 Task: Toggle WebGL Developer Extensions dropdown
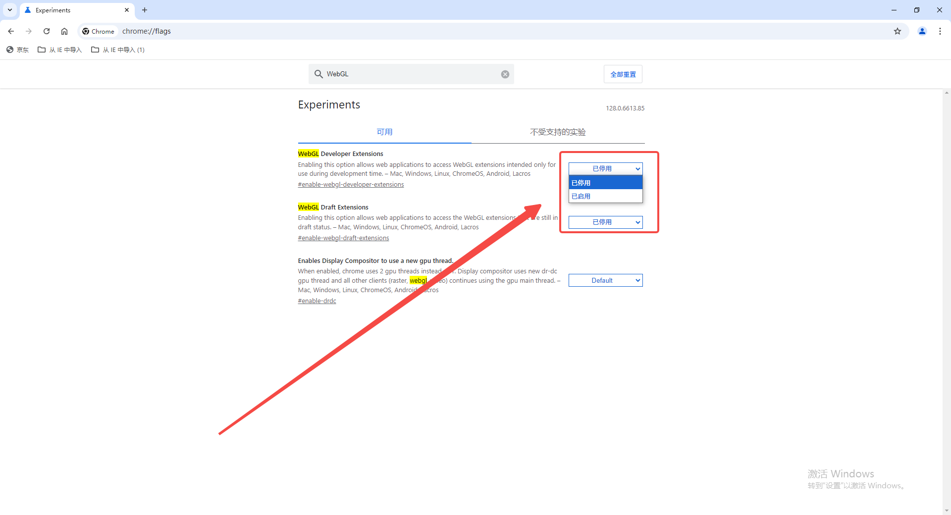(606, 169)
